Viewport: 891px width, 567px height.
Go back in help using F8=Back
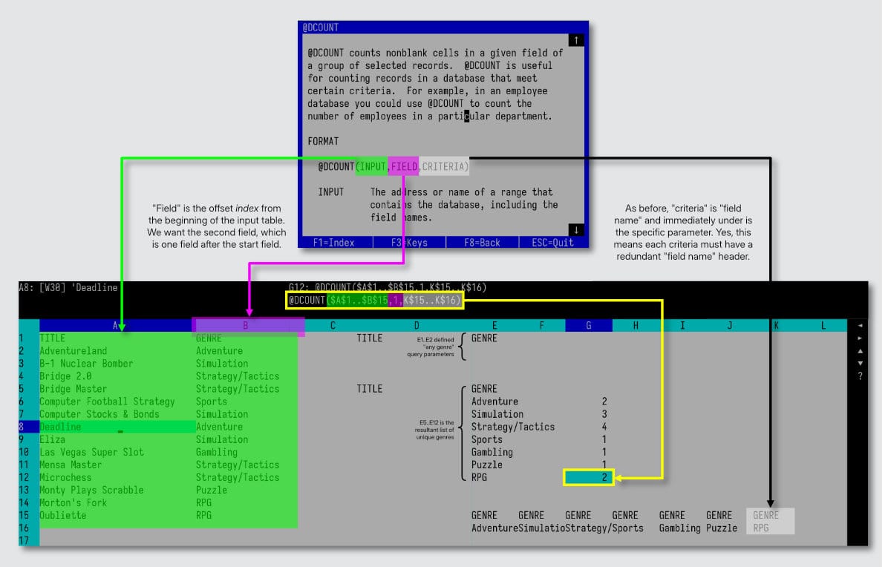pyautogui.click(x=483, y=241)
